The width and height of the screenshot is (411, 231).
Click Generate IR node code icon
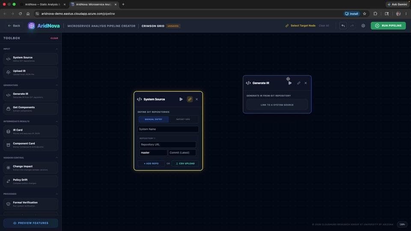[x=248, y=83]
